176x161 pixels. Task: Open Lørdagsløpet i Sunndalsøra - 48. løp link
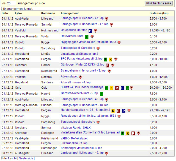(84, 105)
